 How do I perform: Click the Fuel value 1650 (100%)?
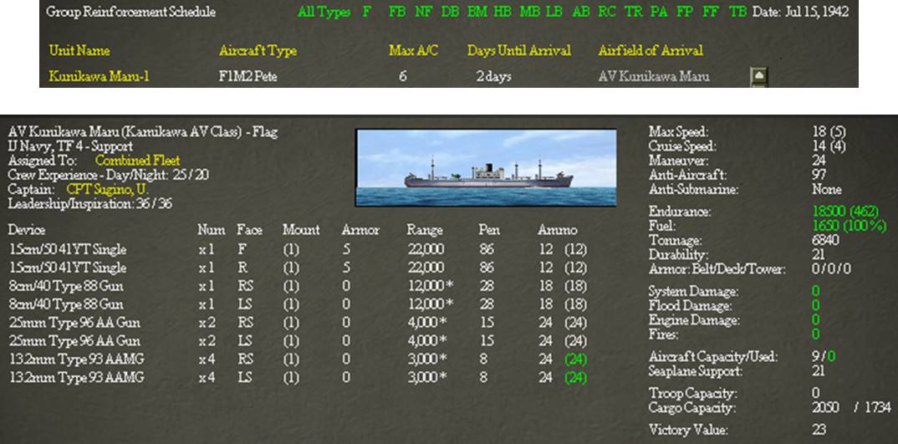pos(849,226)
